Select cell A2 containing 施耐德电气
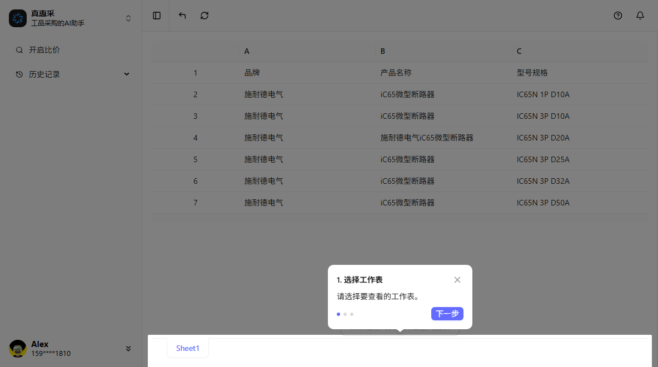 (x=263, y=94)
